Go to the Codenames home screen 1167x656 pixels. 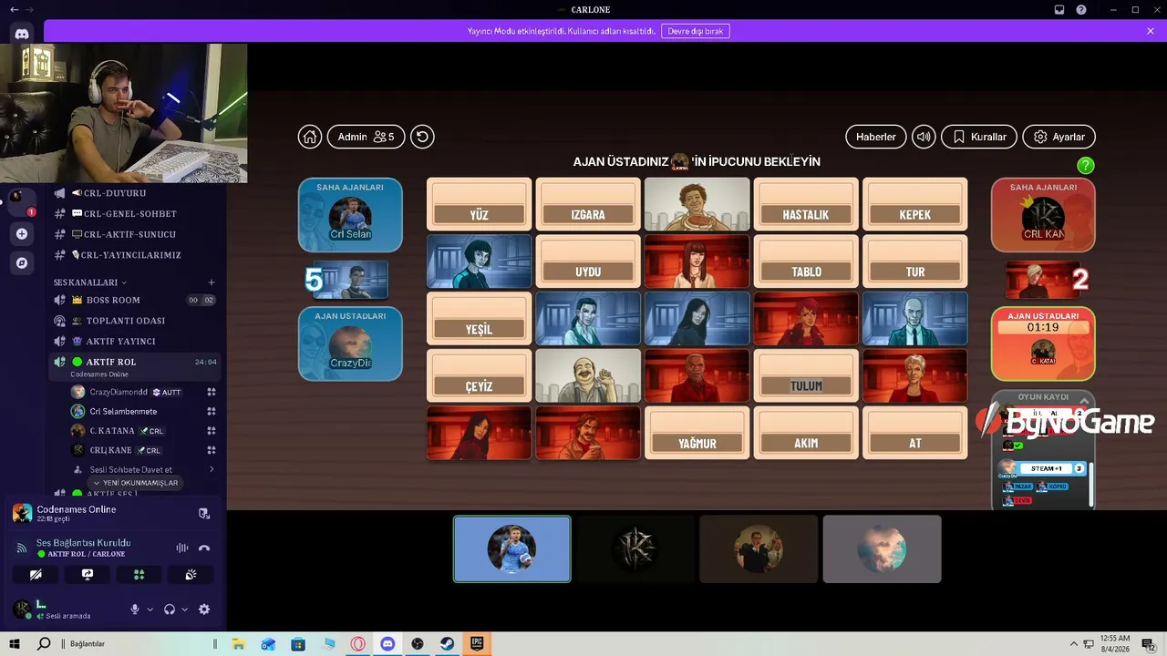click(x=310, y=137)
